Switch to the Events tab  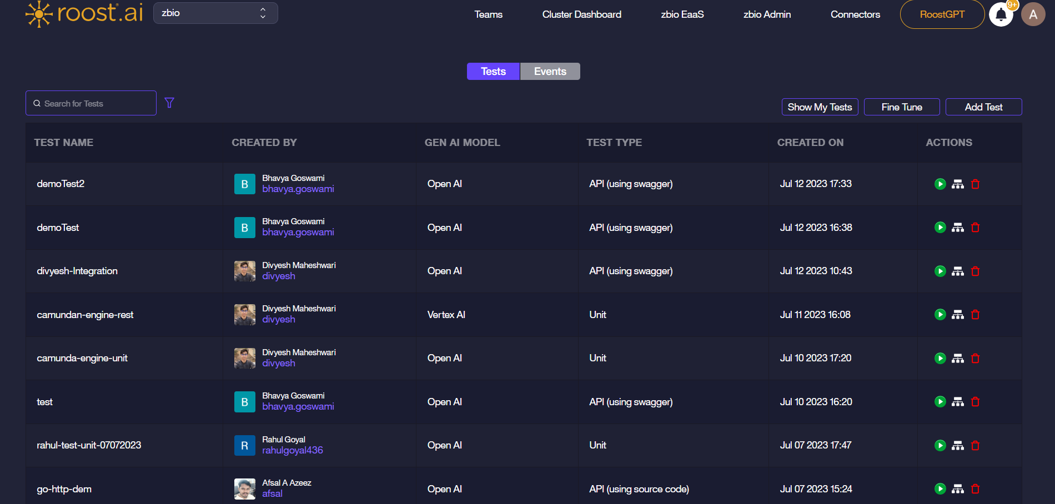[x=550, y=72]
